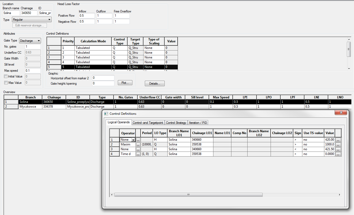Click Gate height/opening input field
The image size is (354, 215).
[103, 84]
